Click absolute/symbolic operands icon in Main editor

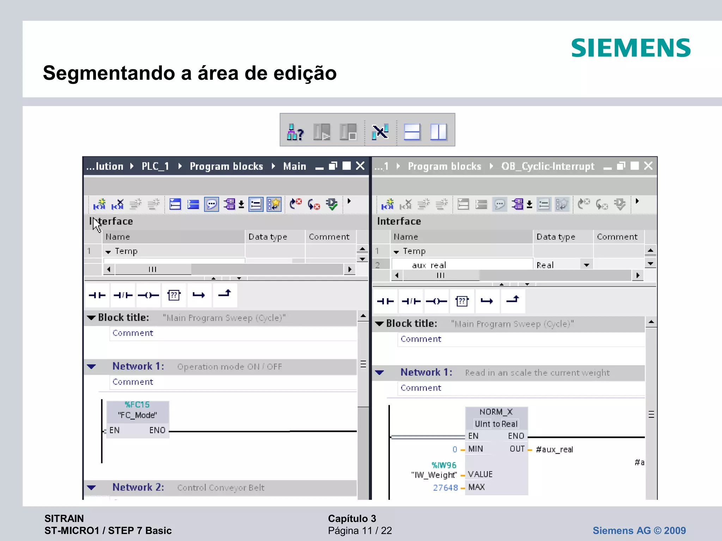(x=230, y=204)
